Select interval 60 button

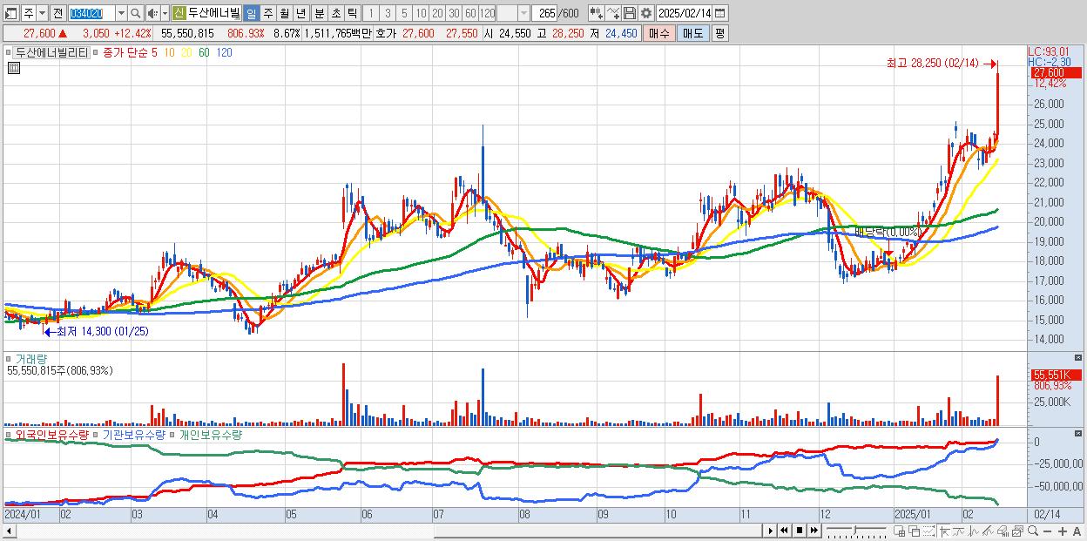pos(470,13)
